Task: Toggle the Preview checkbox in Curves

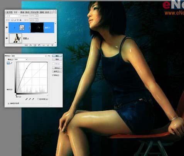Action: coord(53,75)
